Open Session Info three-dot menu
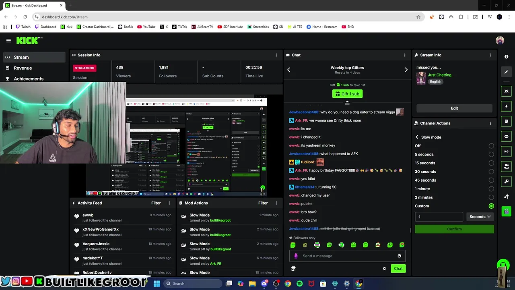Screen dimensions: 515x290 coord(276,55)
